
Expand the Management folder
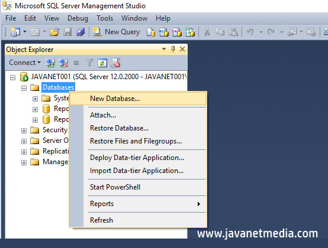pos(24,163)
